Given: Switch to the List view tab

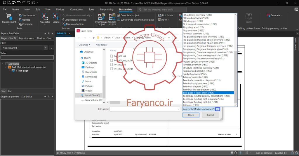Looking at the screenshot, I should (x=10, y=91).
